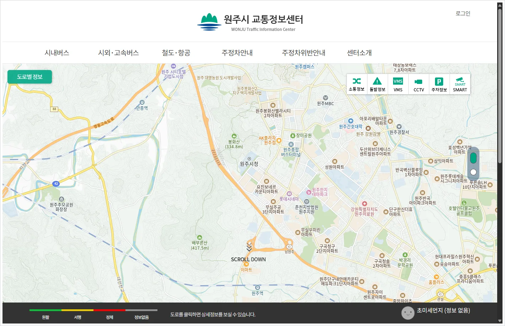The width and height of the screenshot is (505, 326).
Task: Open 주차정보 parking information
Action: pos(439,84)
